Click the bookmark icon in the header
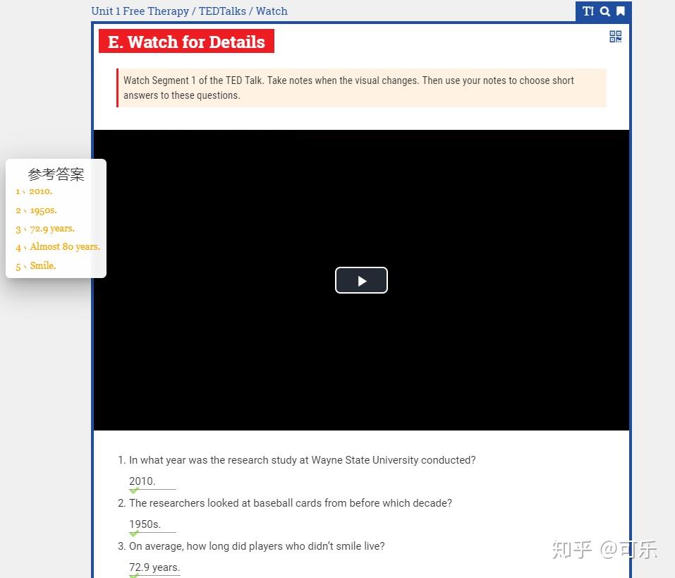Screen dimensions: 675x578 (620, 11)
